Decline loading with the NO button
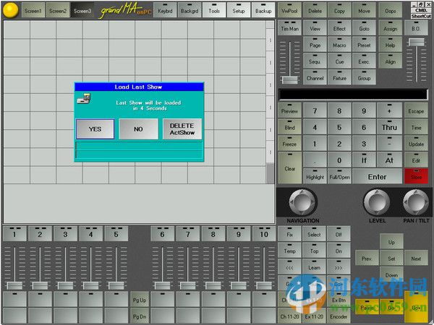This screenshot has height=325, width=434. click(x=138, y=129)
